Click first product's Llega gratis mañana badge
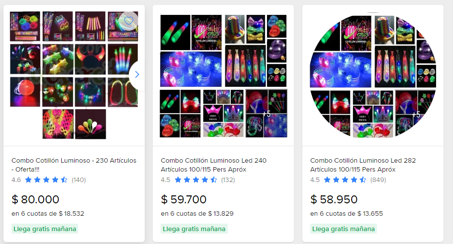453x244 pixels. pos(45,229)
